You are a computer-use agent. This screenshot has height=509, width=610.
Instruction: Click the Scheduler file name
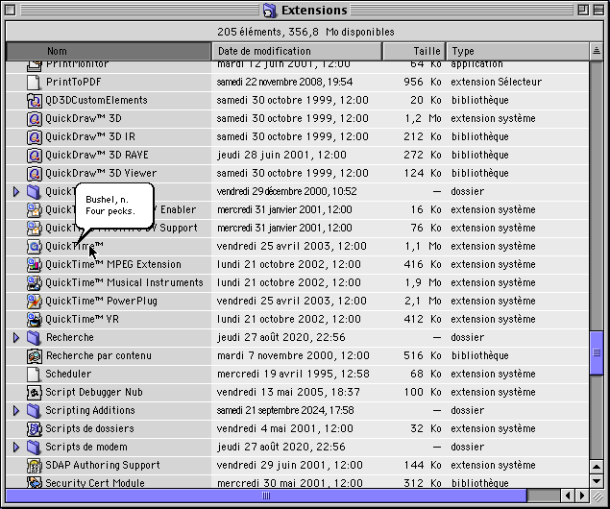tap(68, 375)
